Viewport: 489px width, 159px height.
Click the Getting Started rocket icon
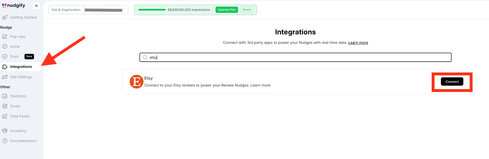5,17
